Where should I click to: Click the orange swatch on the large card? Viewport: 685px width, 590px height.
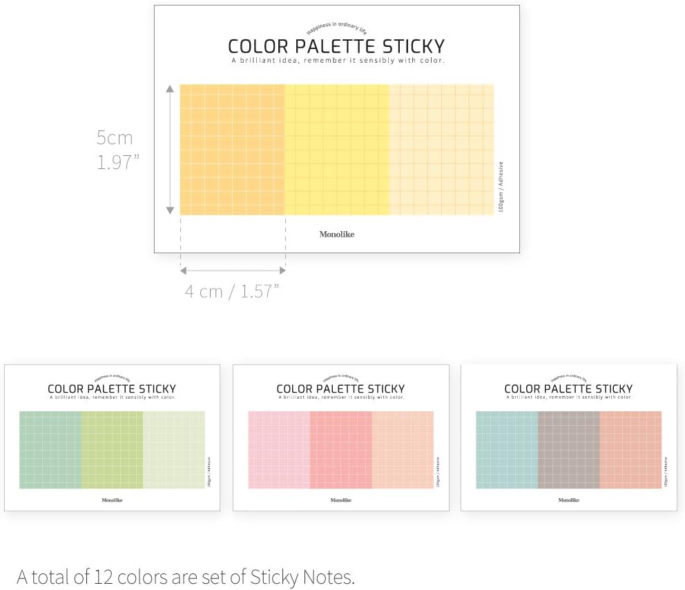click(x=232, y=149)
